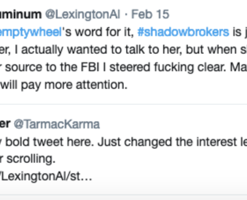
Task: Click the bold display name before @TarmacKarma
Action: pos(5,124)
